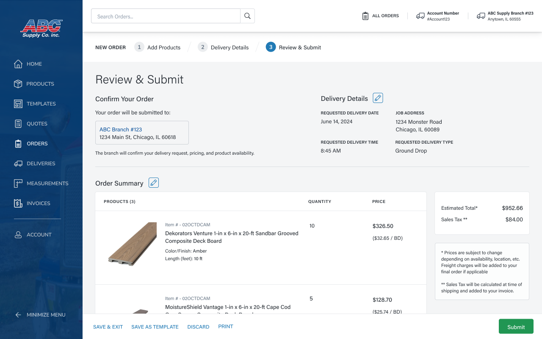Click the Invoices dollar icon
This screenshot has height=339, width=542.
coord(18,203)
